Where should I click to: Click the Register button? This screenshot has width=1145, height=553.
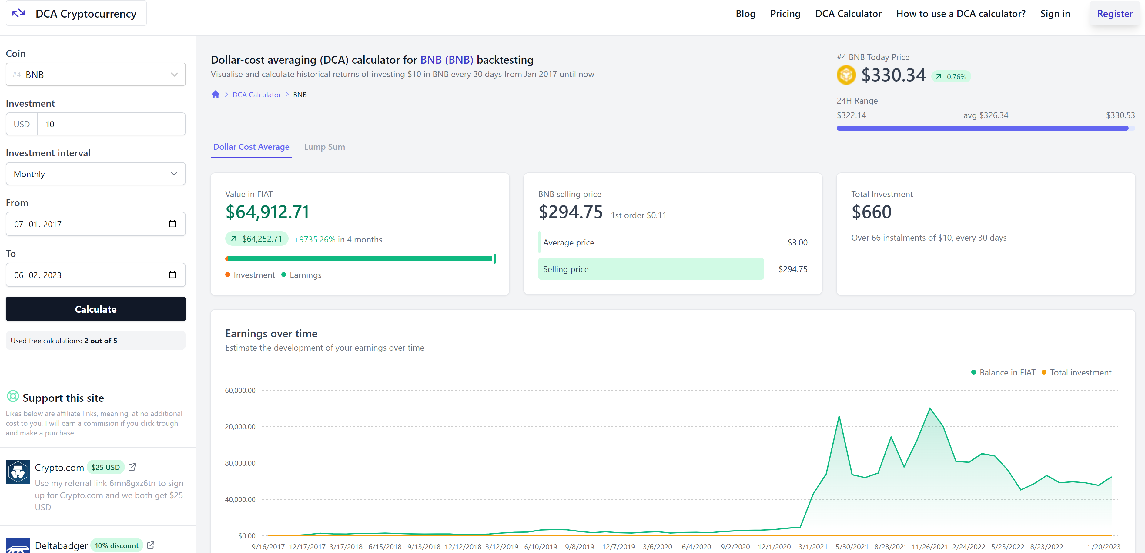(x=1114, y=14)
